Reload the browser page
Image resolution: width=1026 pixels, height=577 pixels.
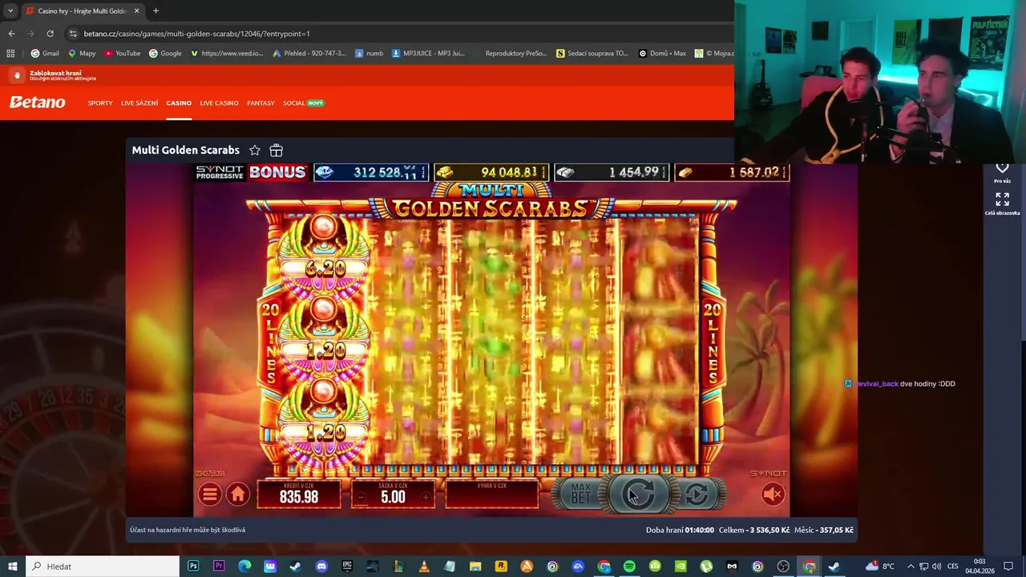pos(50,34)
